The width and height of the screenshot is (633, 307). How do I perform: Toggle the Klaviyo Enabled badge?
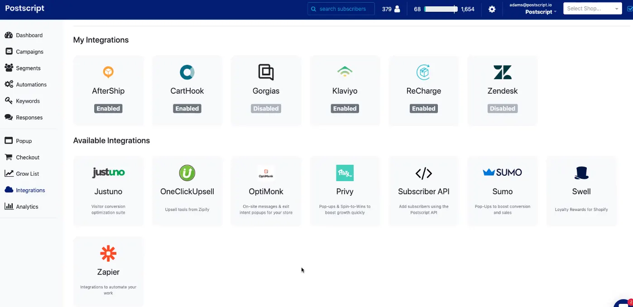click(345, 109)
